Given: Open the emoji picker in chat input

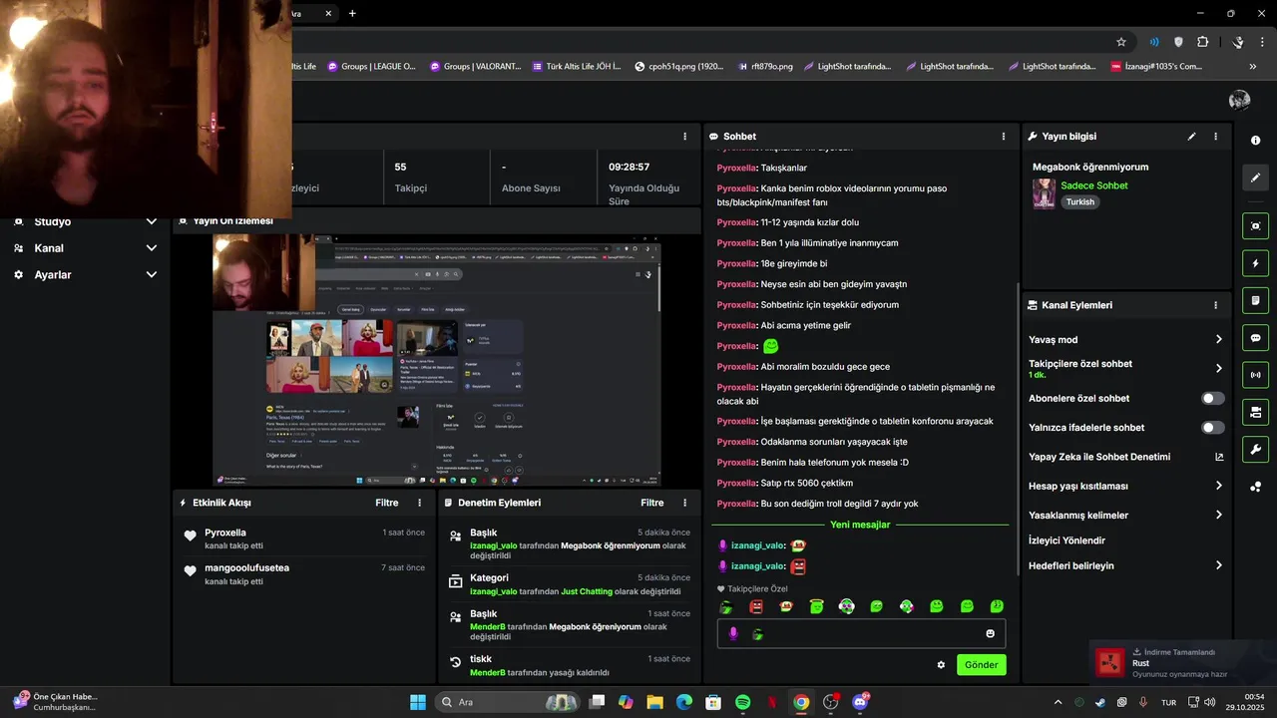Looking at the screenshot, I should pos(990,633).
